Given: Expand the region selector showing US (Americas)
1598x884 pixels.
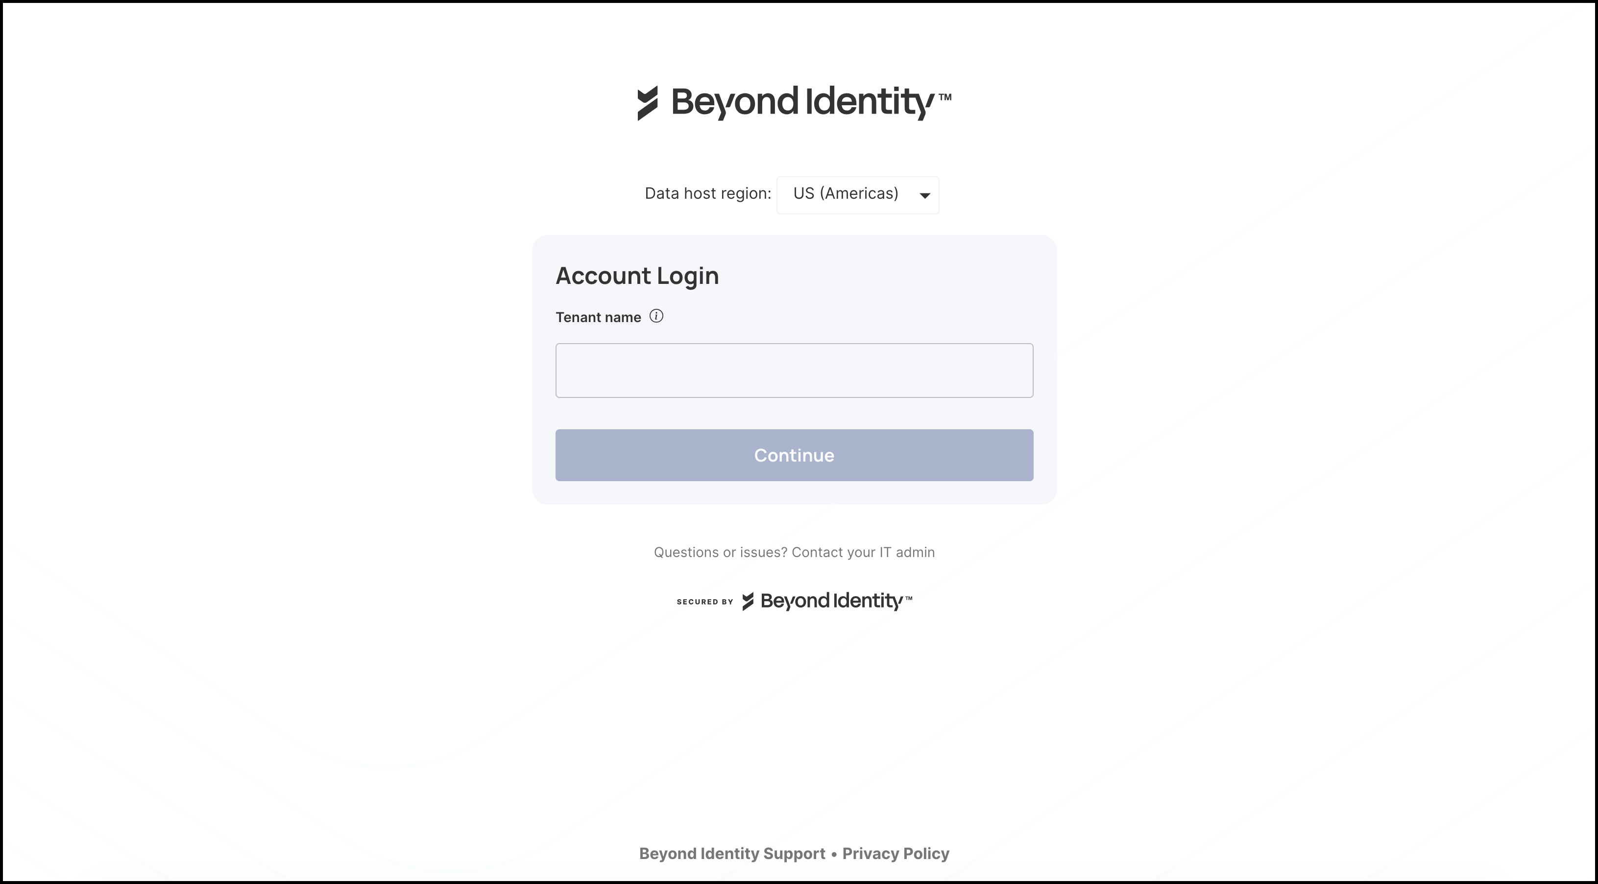Looking at the screenshot, I should (x=857, y=195).
